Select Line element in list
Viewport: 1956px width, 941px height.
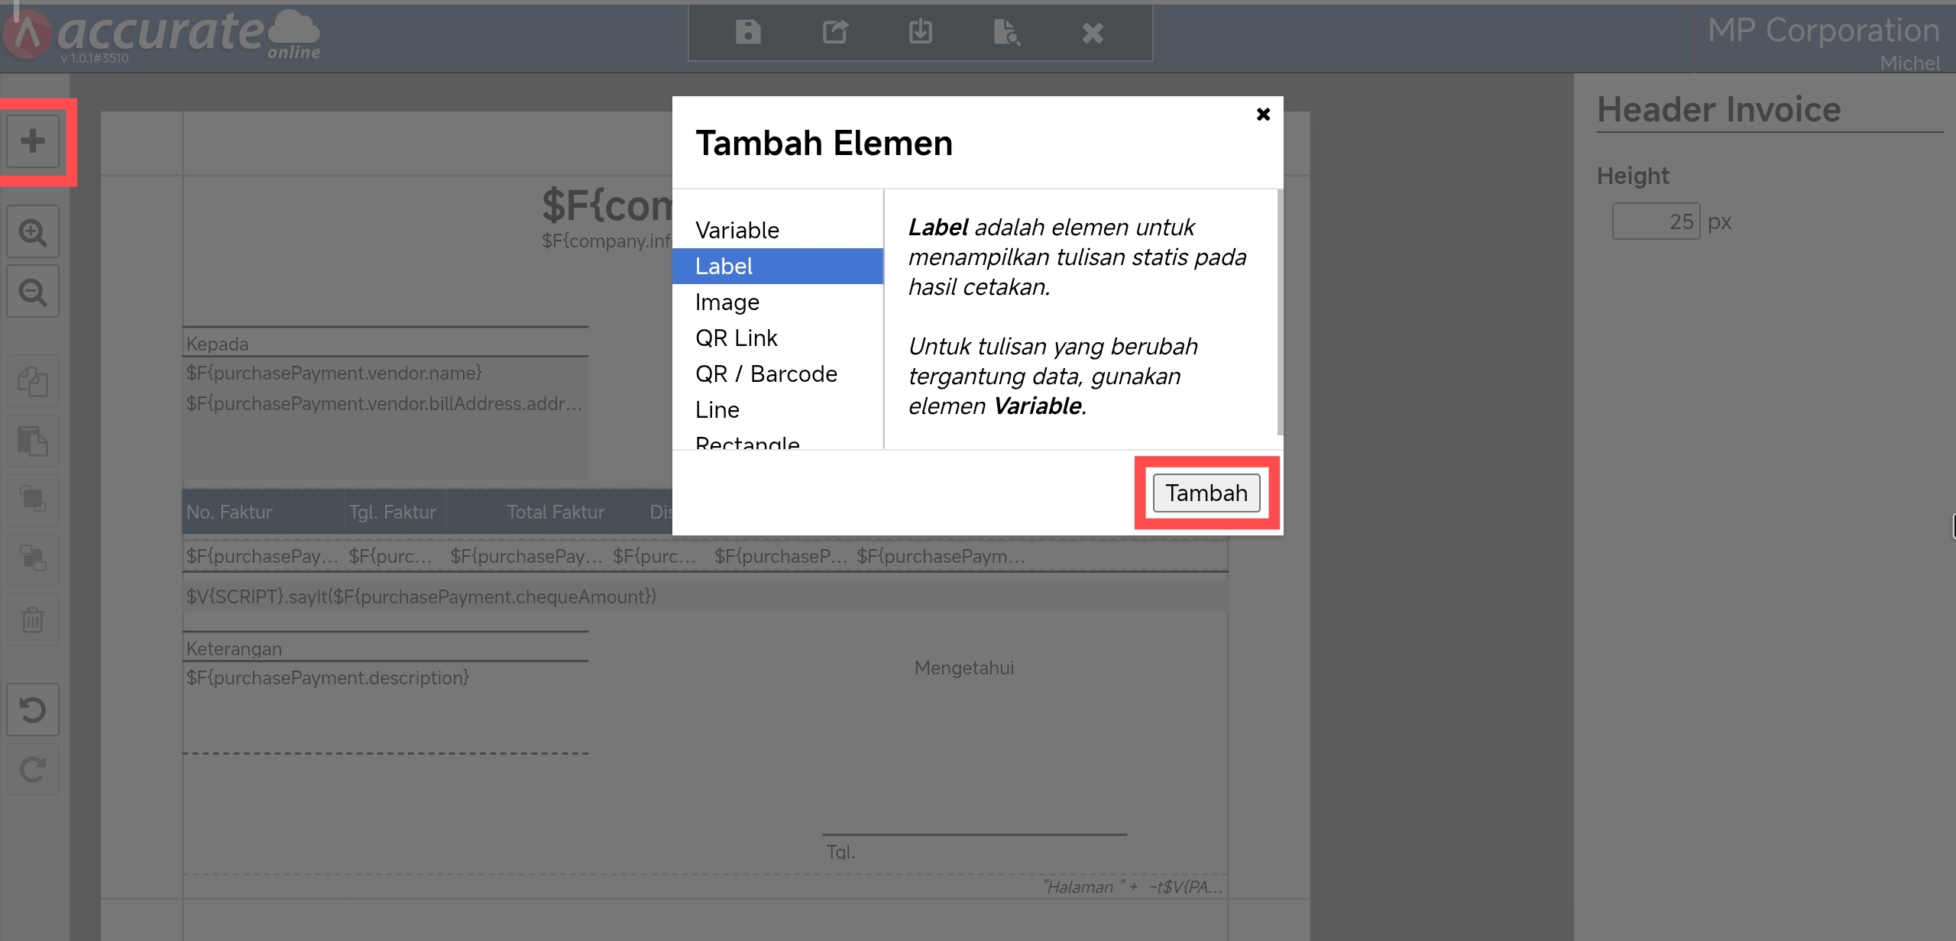point(717,409)
